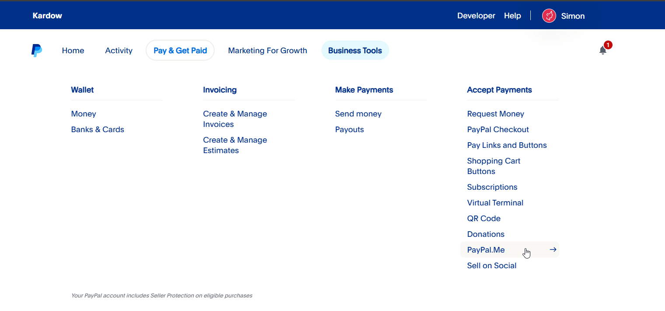
Task: Switch to the Activity tab
Action: (118, 51)
